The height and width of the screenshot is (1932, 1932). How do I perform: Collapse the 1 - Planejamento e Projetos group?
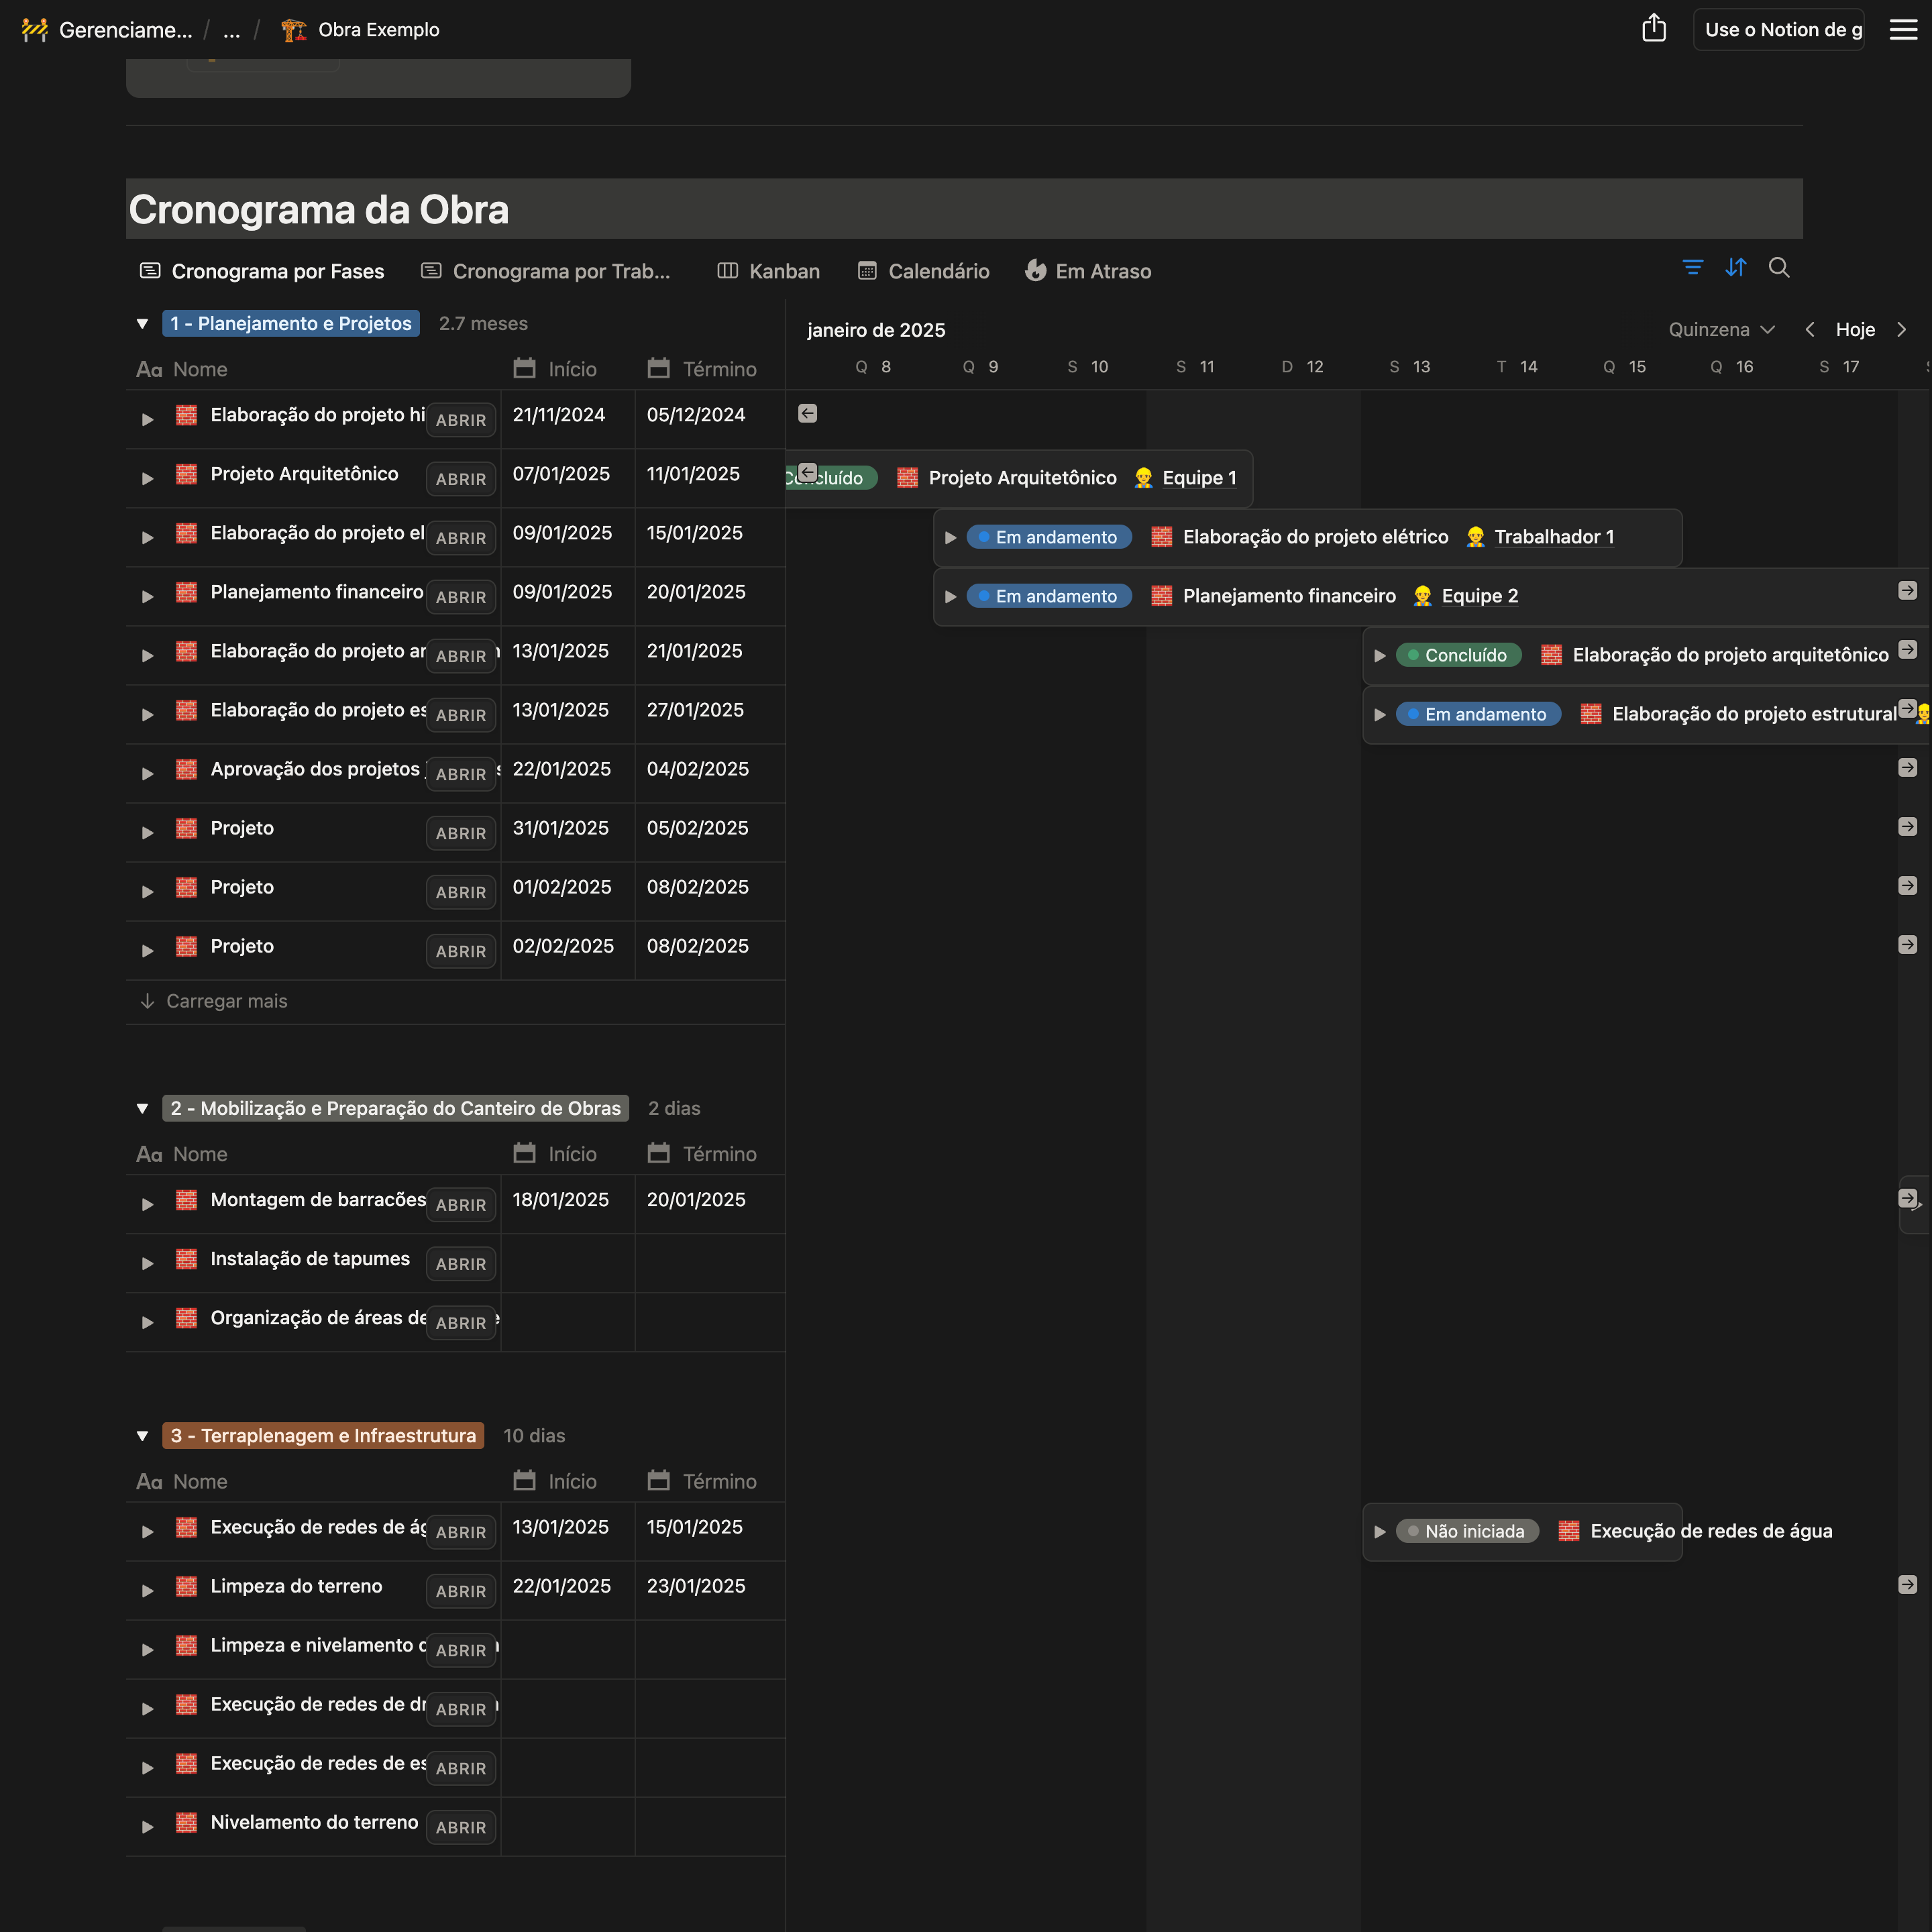click(x=142, y=324)
